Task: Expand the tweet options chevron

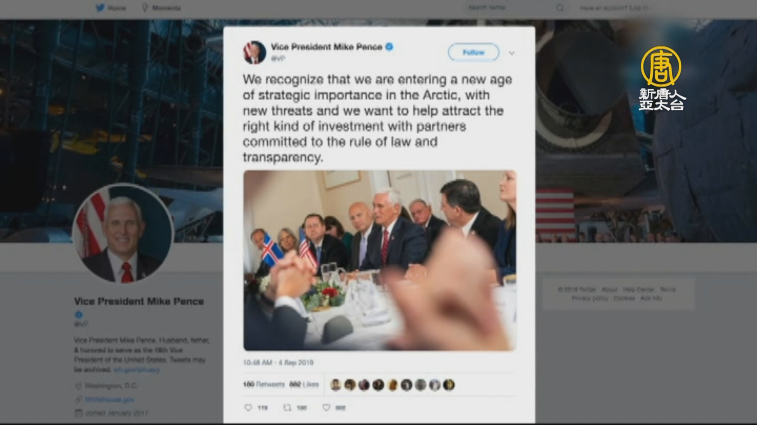Action: click(x=512, y=53)
